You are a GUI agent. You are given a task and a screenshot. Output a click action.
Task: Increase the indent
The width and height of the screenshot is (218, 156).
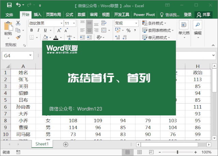(x=89, y=37)
